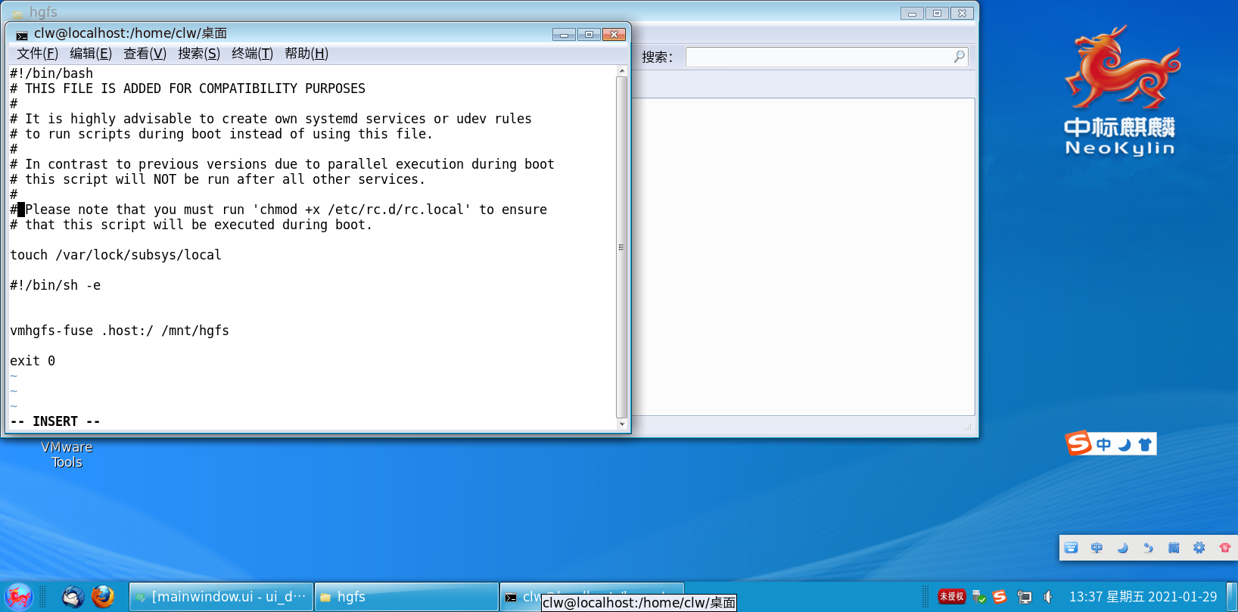Click the '#!/bin/bash' first line
1238x612 pixels.
[x=51, y=73]
